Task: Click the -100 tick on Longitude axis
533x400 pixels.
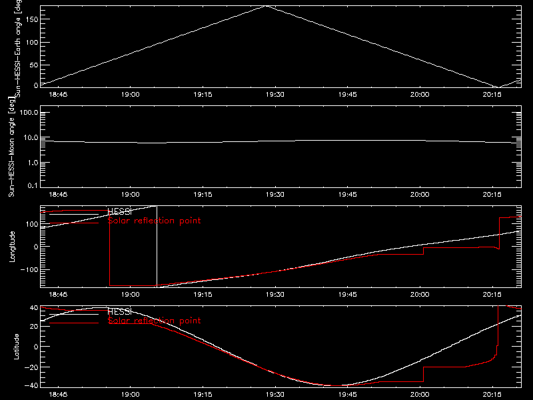Action: (29, 269)
